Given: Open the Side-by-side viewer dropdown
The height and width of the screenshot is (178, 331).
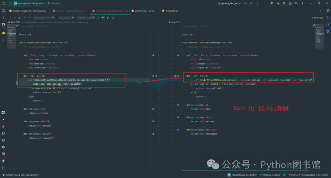Looking at the screenshot, I should (x=44, y=17).
